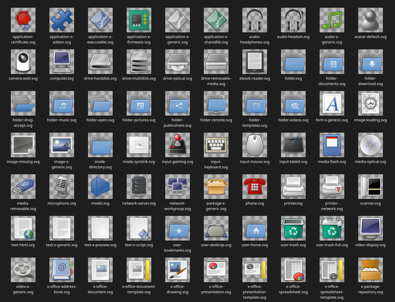Click the 'text-x-generic.svg' file name
Screen dimensions: 395x302
click(62, 245)
